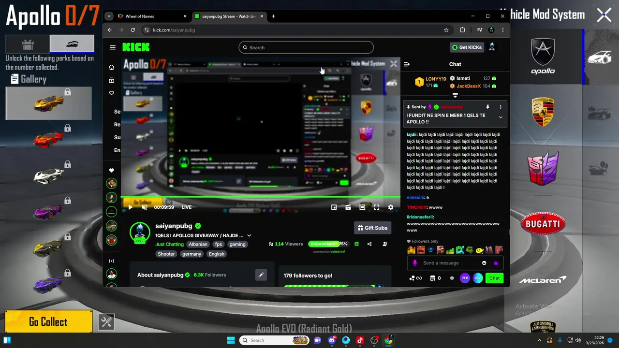Play the paused stream
This screenshot has height=348, width=619.
point(130,207)
